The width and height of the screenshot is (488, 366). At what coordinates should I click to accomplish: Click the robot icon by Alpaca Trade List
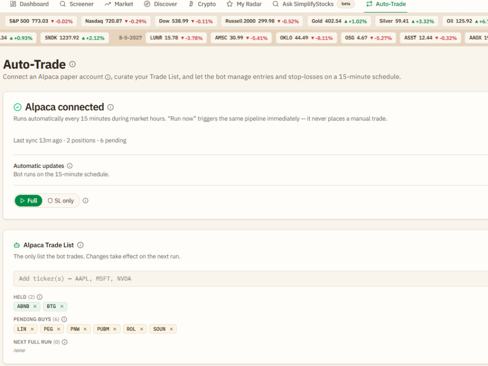point(17,245)
